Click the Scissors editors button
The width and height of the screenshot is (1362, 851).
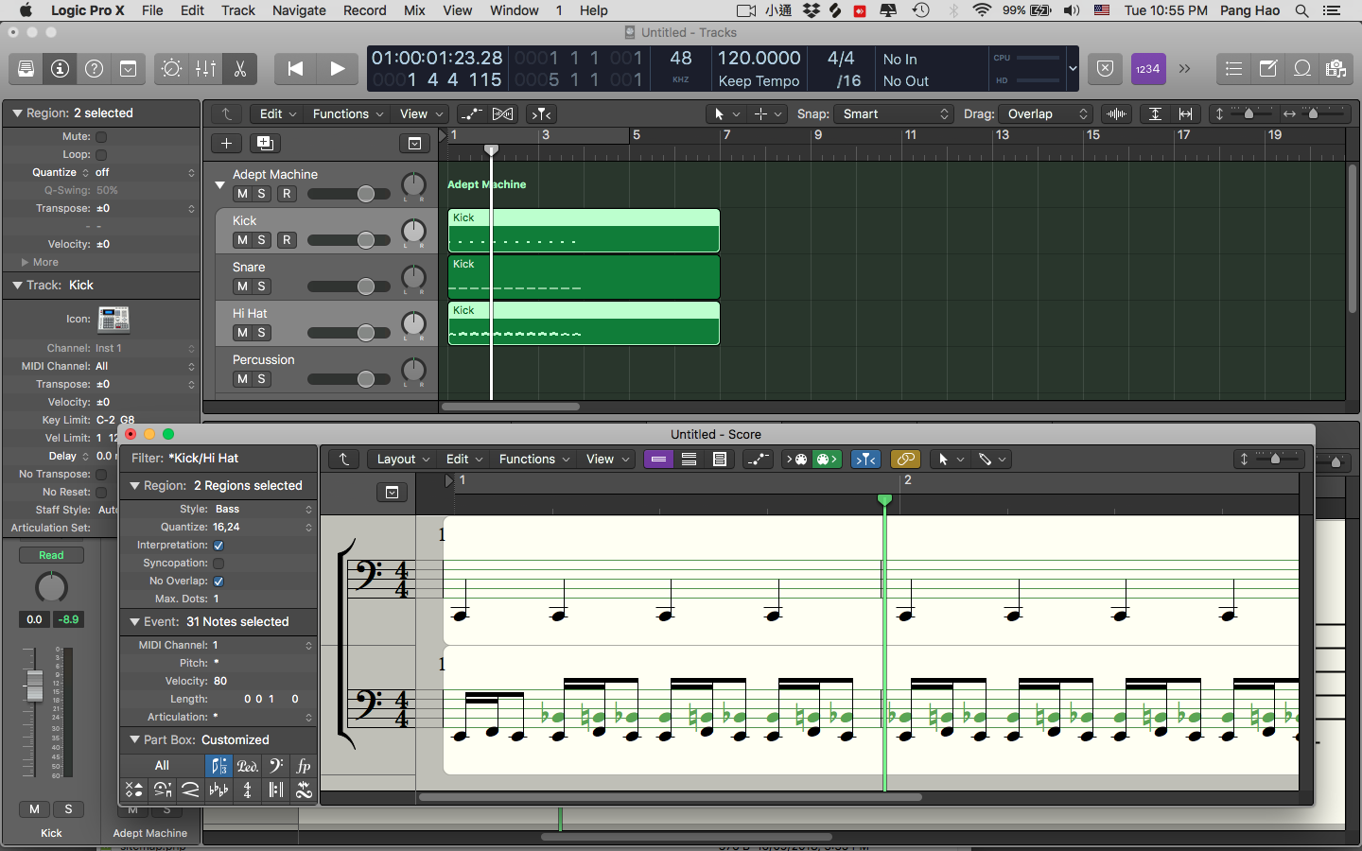point(239,69)
